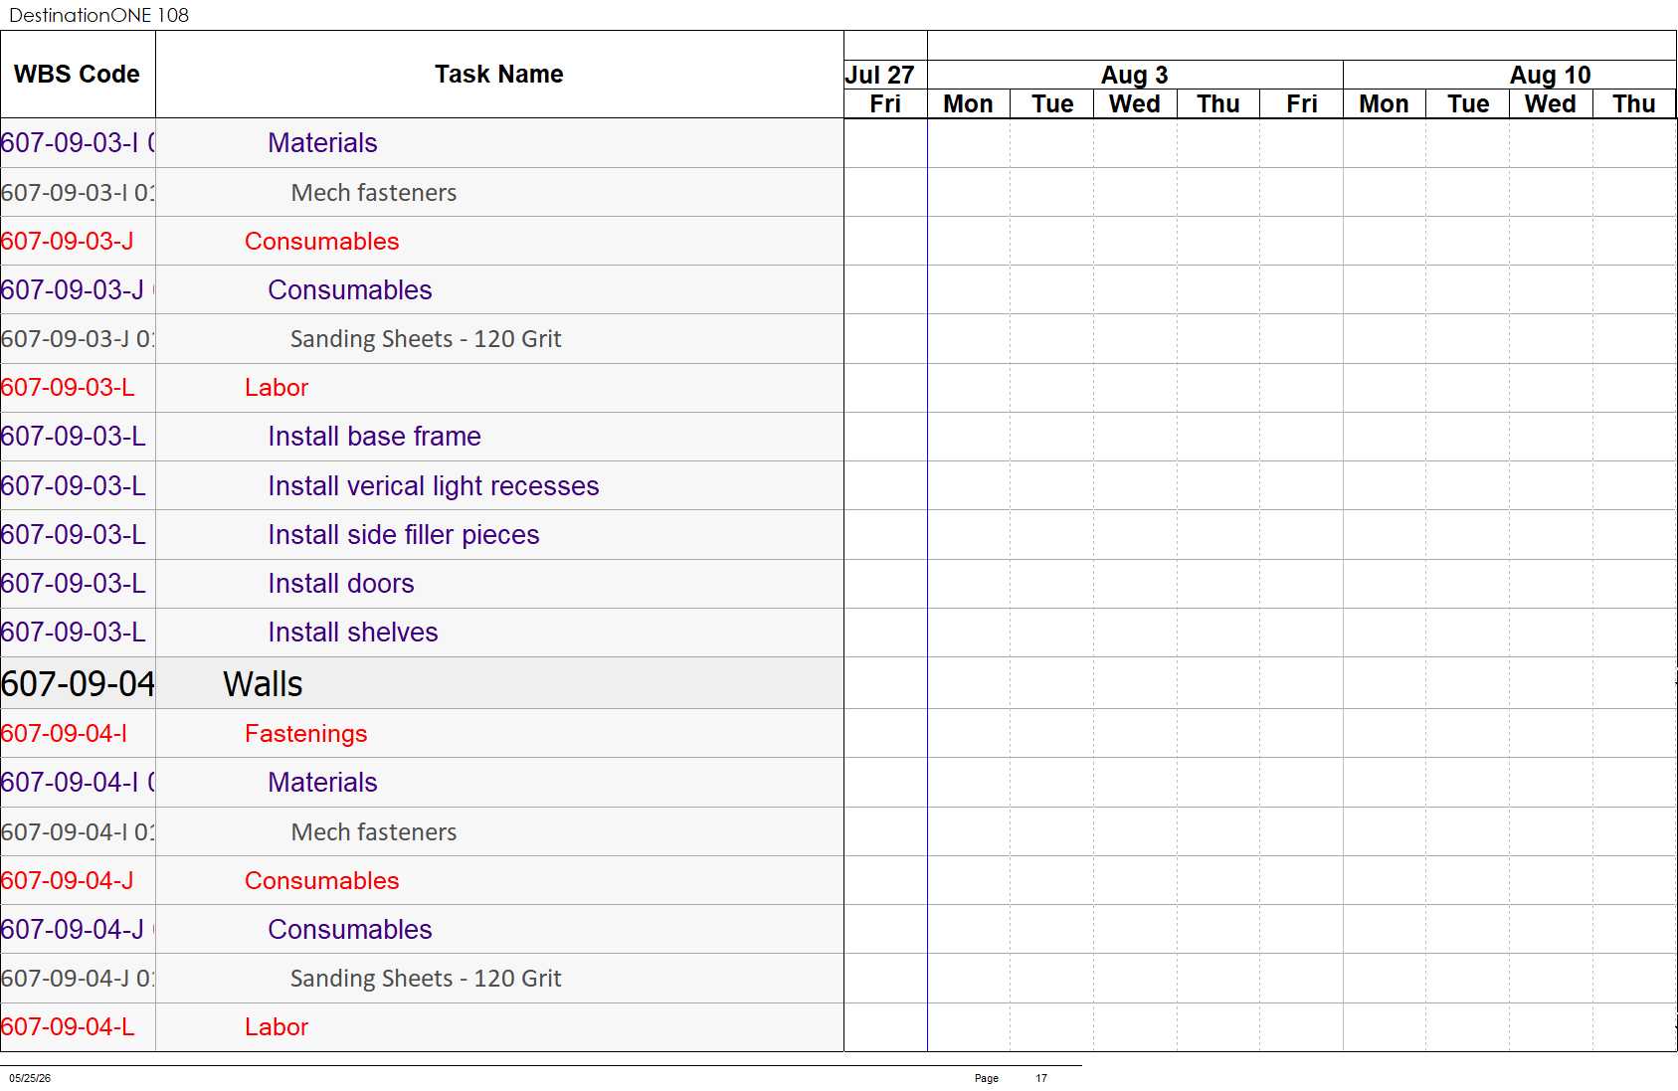
Task: Select the Labor row 607-09-03-L
Action: [499, 387]
